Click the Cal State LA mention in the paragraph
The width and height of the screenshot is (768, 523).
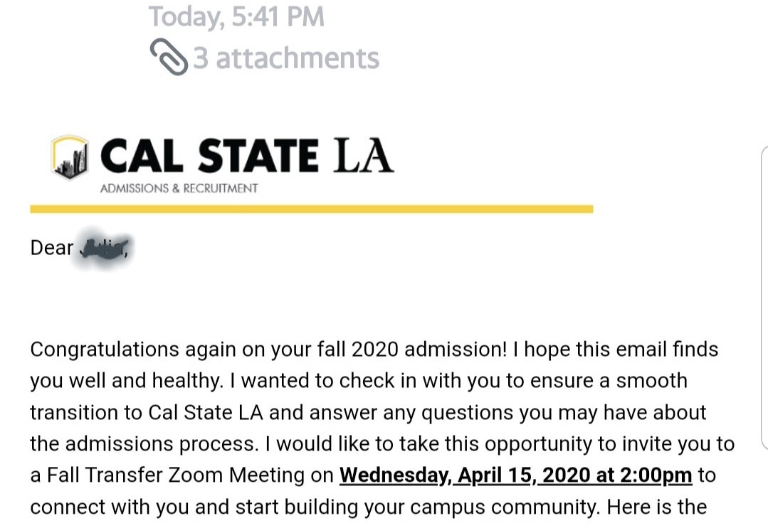(x=198, y=412)
